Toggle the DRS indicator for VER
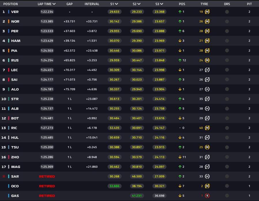This screenshot has height=201, width=259. pos(227,12)
